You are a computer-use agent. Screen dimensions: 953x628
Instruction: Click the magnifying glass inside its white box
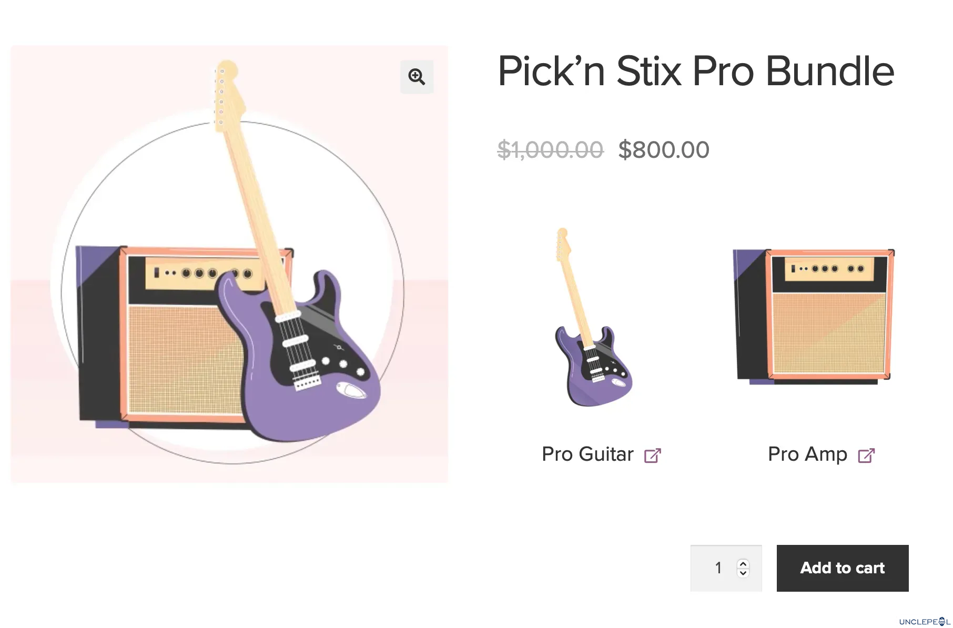417,77
